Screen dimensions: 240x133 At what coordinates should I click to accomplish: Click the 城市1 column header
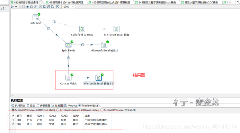pyautogui.click(x=41, y=116)
